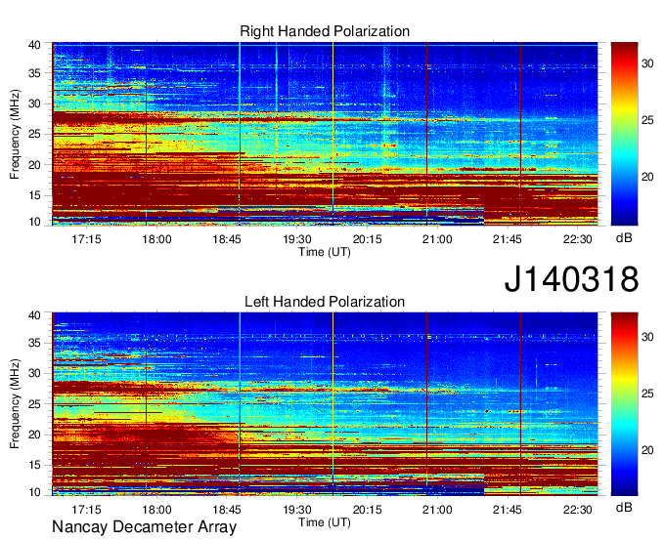The height and width of the screenshot is (539, 665).
Task: Click the 18:00 time tick under the Right Handed plot
Action: 156,239
